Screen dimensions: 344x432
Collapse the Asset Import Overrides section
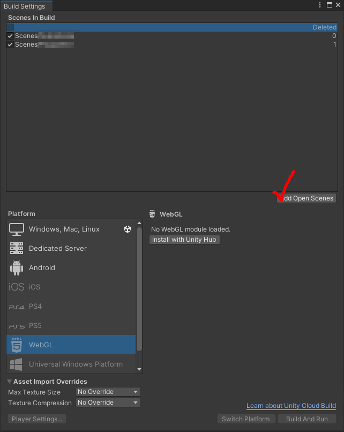[x=9, y=381]
